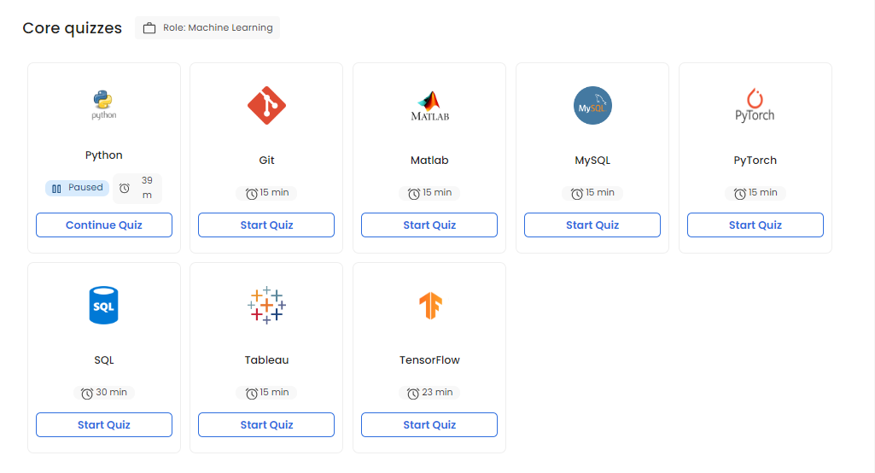Start the Git quiz
875x473 pixels.
266,225
